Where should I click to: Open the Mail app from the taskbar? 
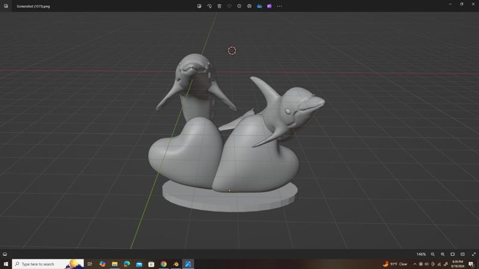[x=139, y=264]
